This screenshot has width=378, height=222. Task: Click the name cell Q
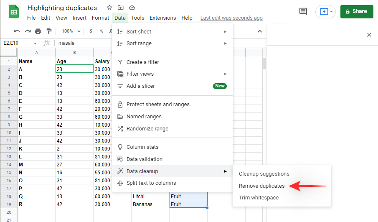pos(36,196)
